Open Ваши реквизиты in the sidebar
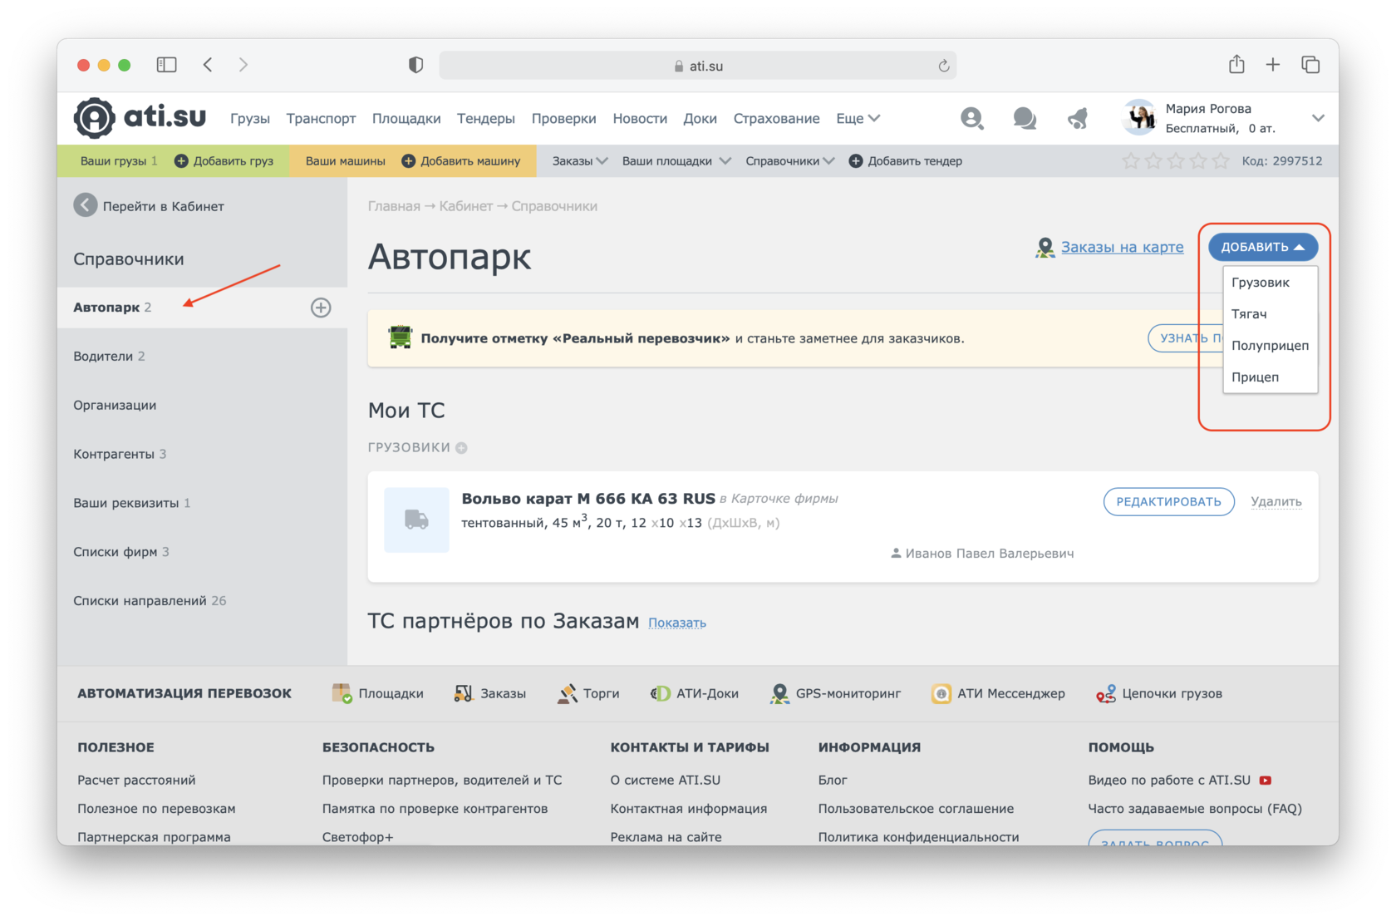1396x921 pixels. (x=202, y=503)
